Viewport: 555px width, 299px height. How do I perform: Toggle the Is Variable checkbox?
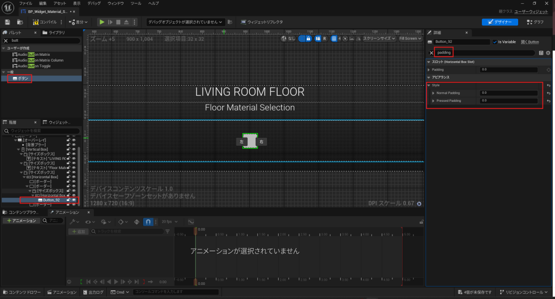coord(495,42)
